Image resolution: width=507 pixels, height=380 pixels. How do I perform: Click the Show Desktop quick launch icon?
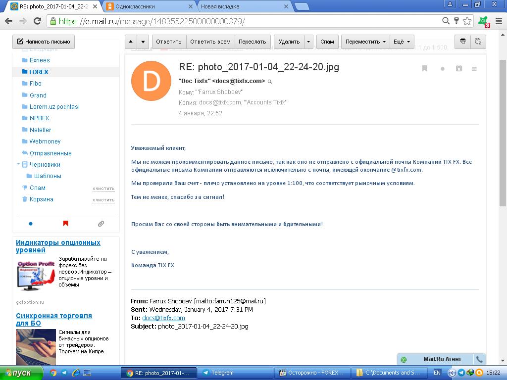tap(87, 373)
